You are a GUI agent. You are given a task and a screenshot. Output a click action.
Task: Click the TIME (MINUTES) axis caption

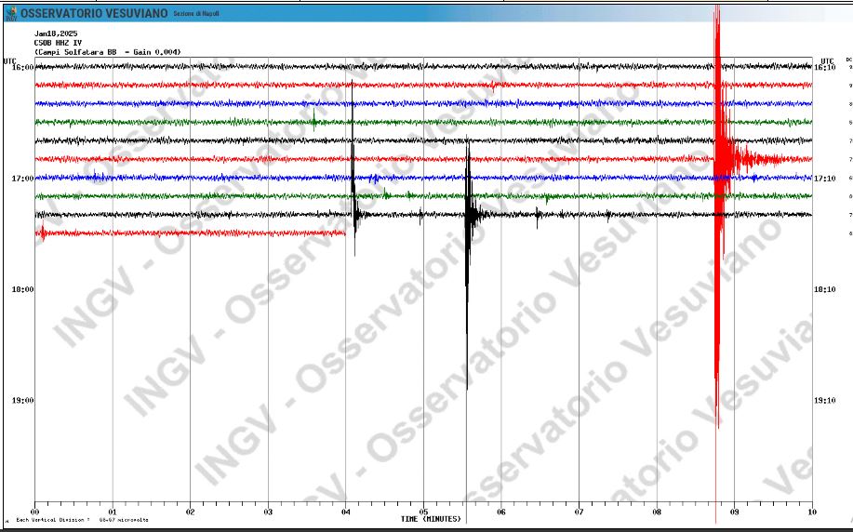click(431, 518)
